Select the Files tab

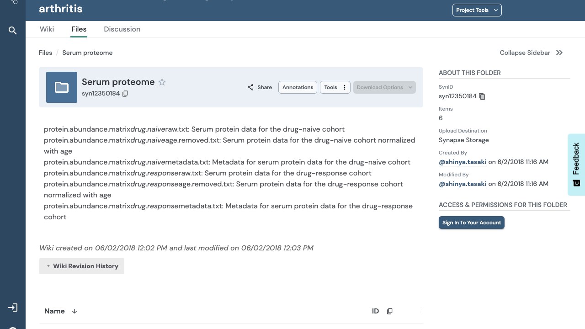[79, 29]
